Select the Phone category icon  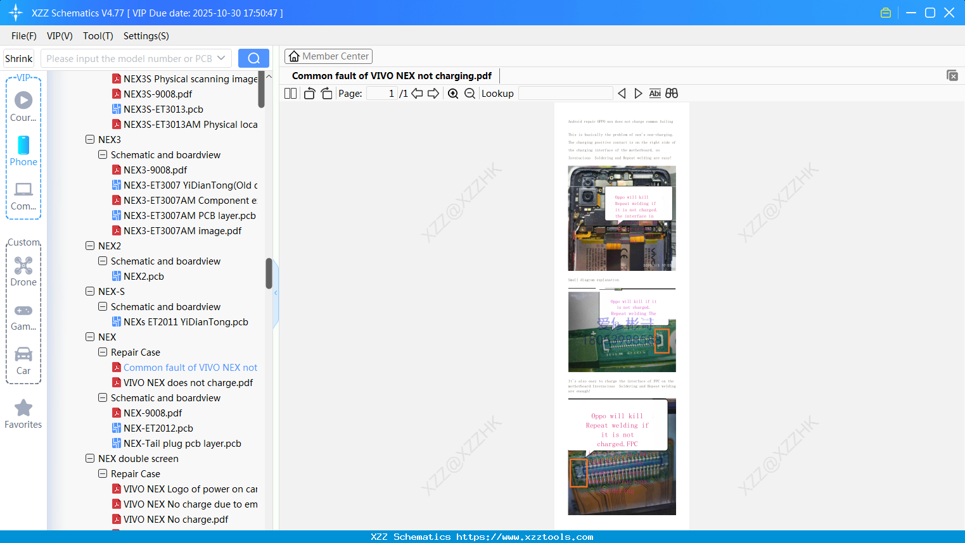coord(23,151)
